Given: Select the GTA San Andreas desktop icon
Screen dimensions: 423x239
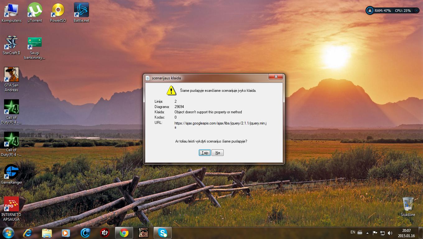Looking at the screenshot, I should [12, 79].
